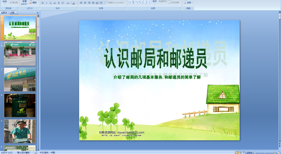Apply italic with the Italic icon

pyautogui.click(x=47, y=3)
